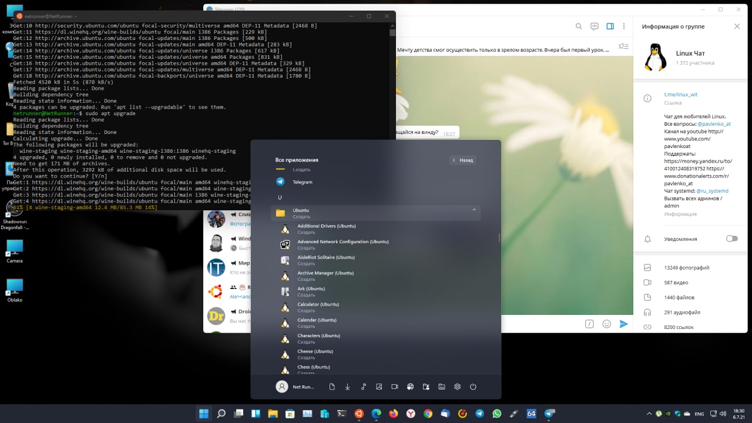The height and width of the screenshot is (423, 752).
Task: Open Telegram chat three-dot menu
Action: pyautogui.click(x=625, y=26)
